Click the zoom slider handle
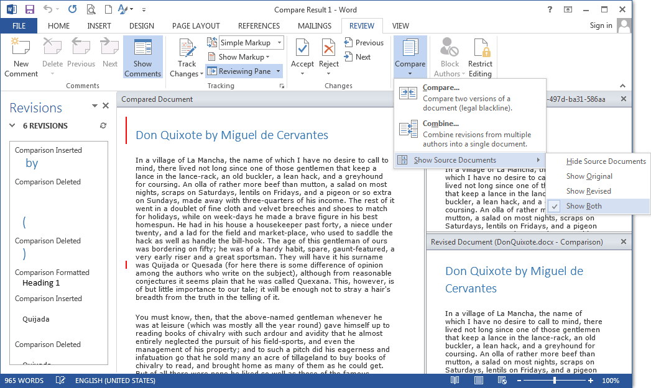This screenshot has height=388, width=651. (554, 381)
